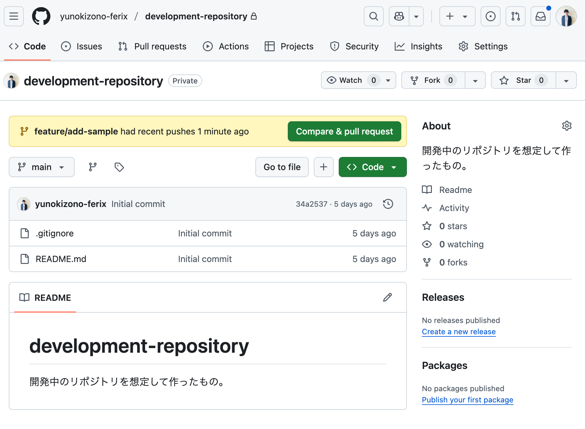
Task: Open the search icon
Action: pos(373,16)
